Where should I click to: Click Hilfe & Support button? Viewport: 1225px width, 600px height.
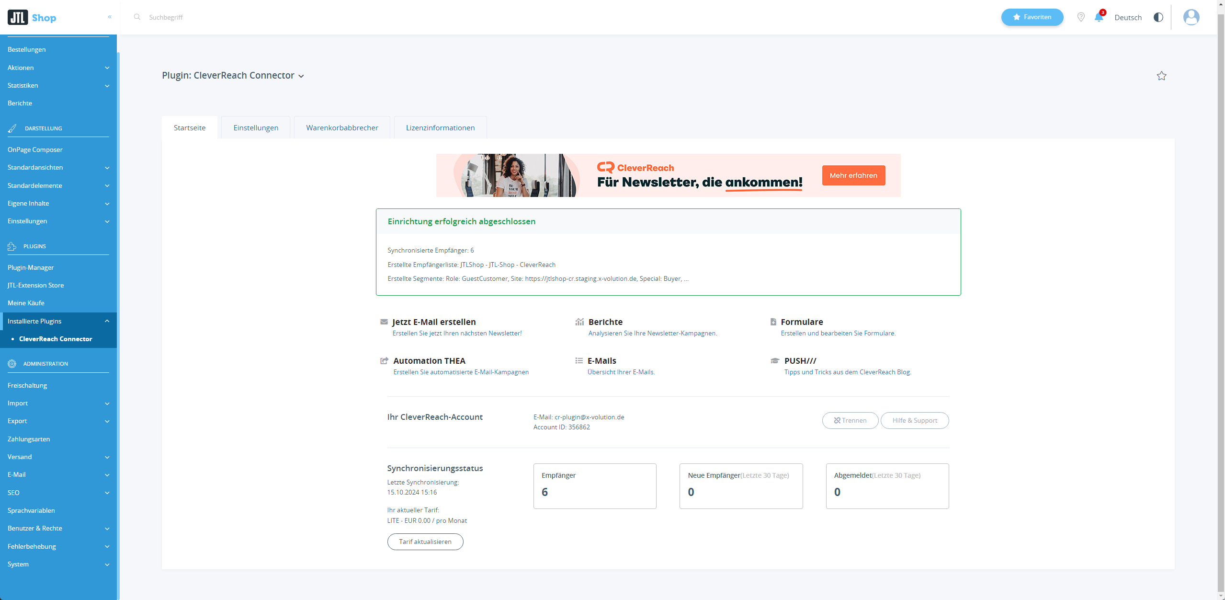tap(915, 420)
